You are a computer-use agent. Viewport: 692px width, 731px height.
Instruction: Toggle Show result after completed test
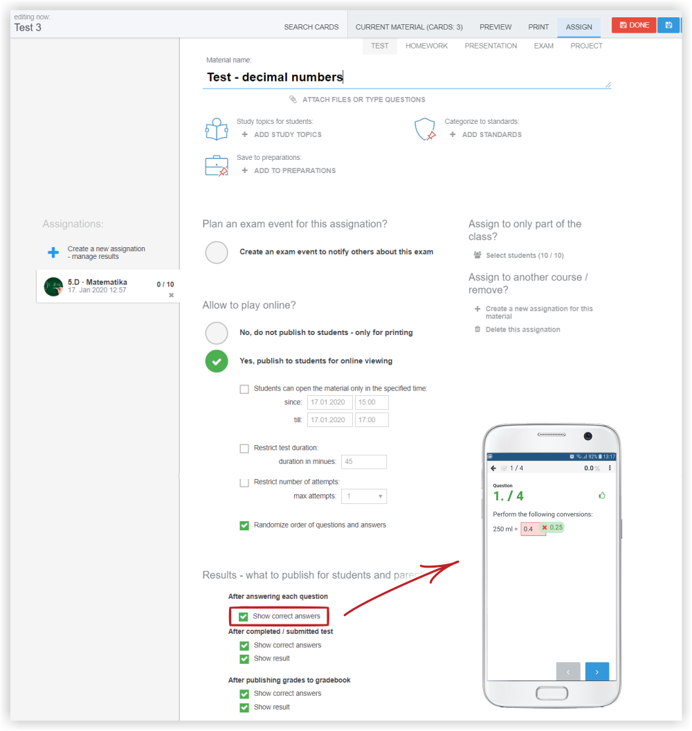coord(244,659)
